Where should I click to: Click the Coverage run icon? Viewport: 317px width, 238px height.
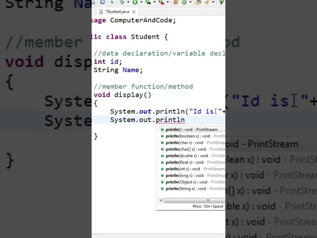pyautogui.click(x=148, y=2)
